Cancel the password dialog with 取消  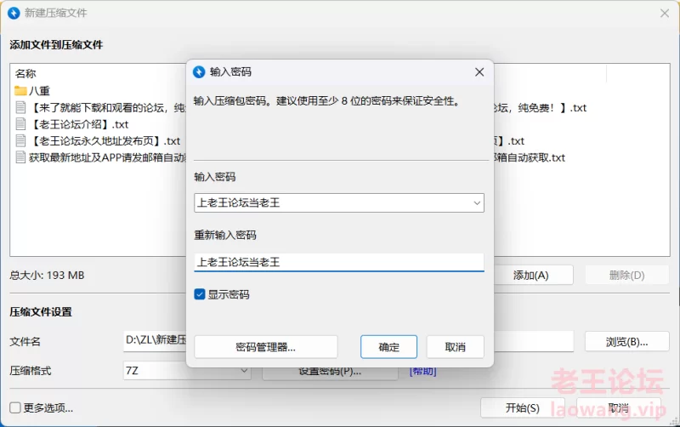(456, 347)
